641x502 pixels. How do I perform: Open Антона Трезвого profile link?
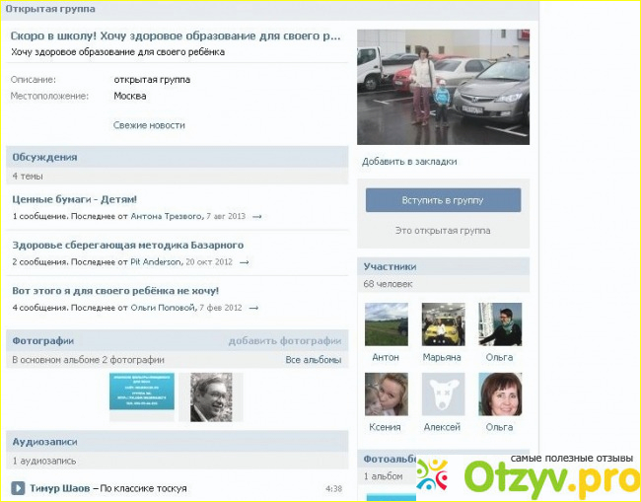[x=166, y=216]
